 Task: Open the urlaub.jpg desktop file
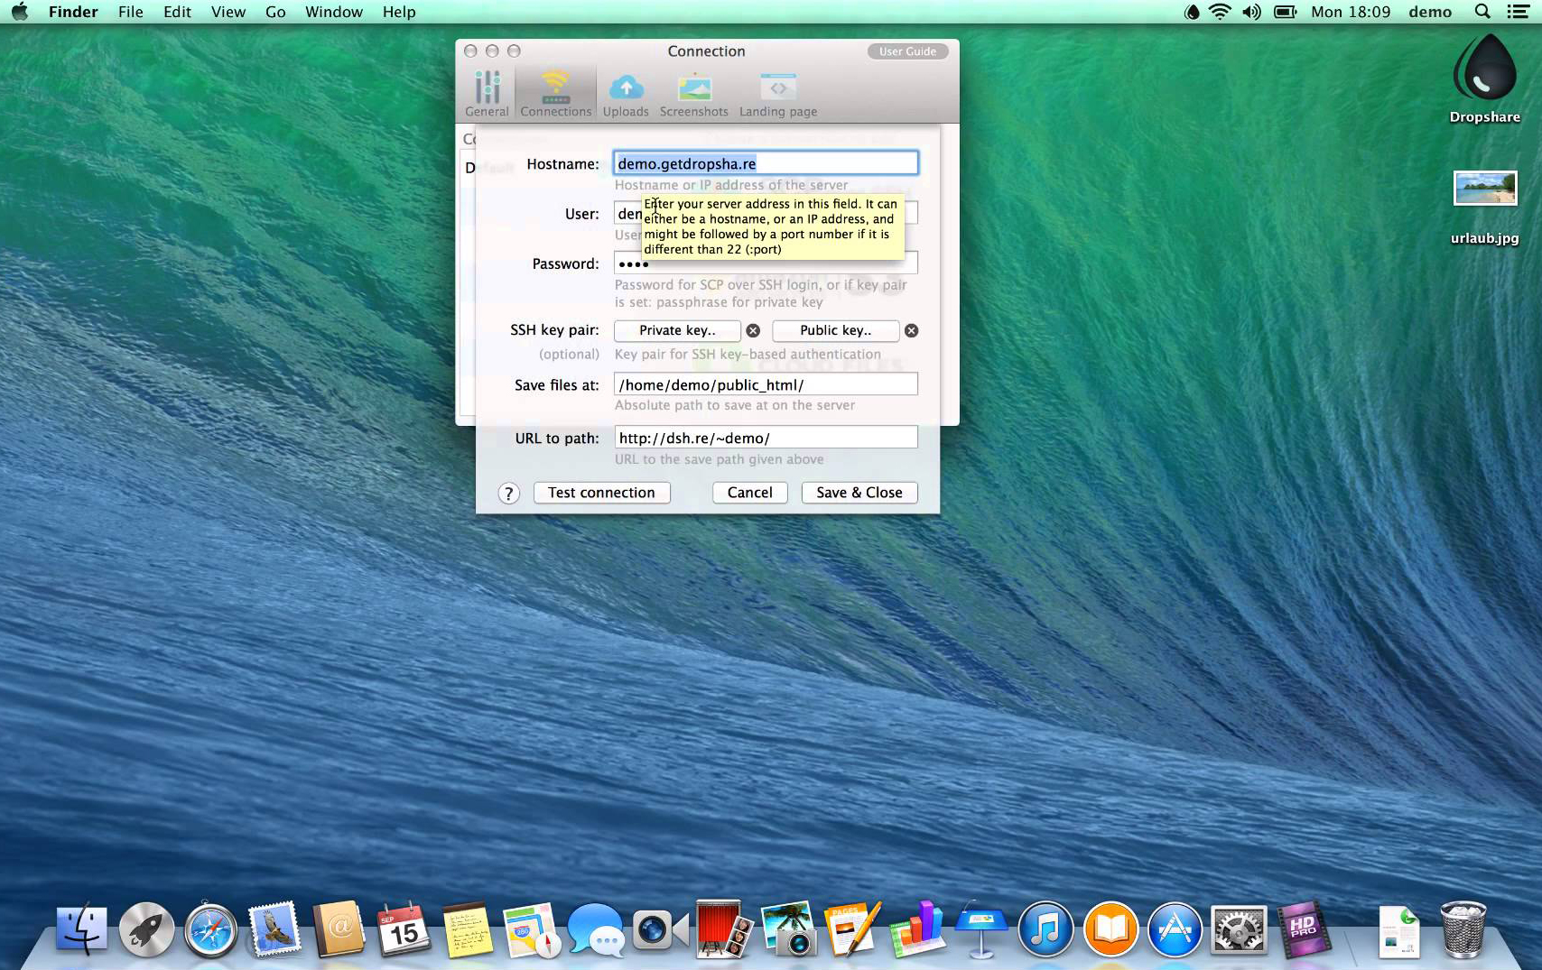tap(1484, 189)
